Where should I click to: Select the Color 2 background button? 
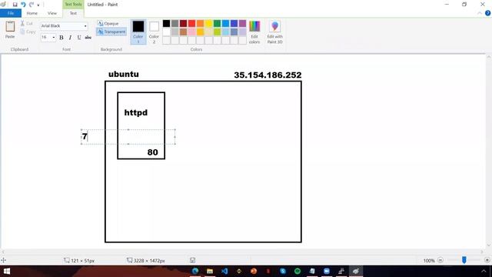(x=154, y=32)
